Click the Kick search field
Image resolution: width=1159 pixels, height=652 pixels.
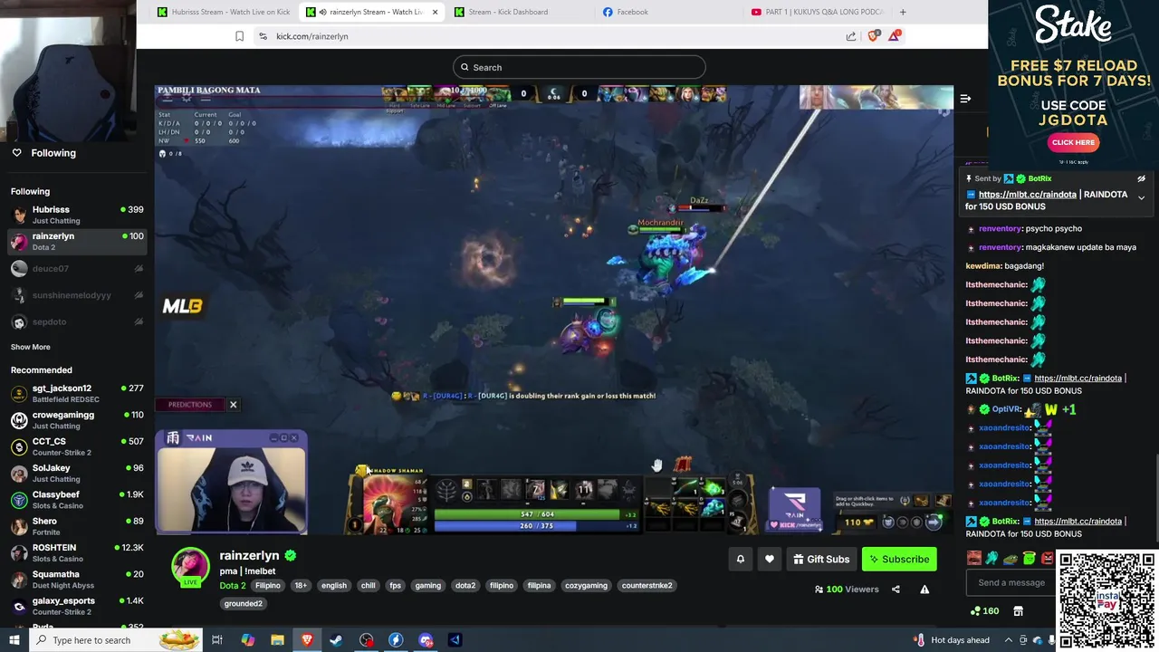[579, 67]
